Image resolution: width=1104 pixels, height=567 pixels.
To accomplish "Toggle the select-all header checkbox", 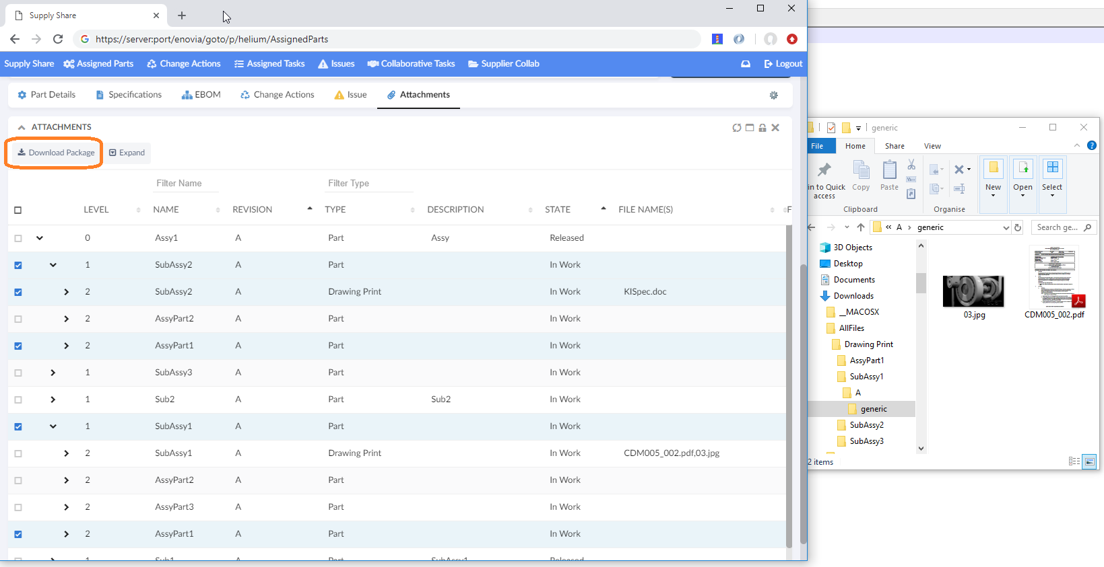I will coord(18,210).
